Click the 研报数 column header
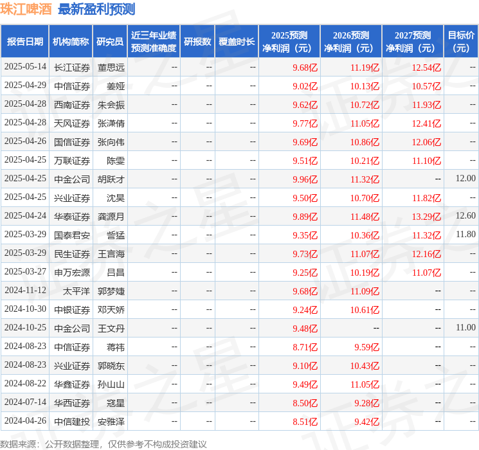479x450 pixels. pyautogui.click(x=197, y=42)
